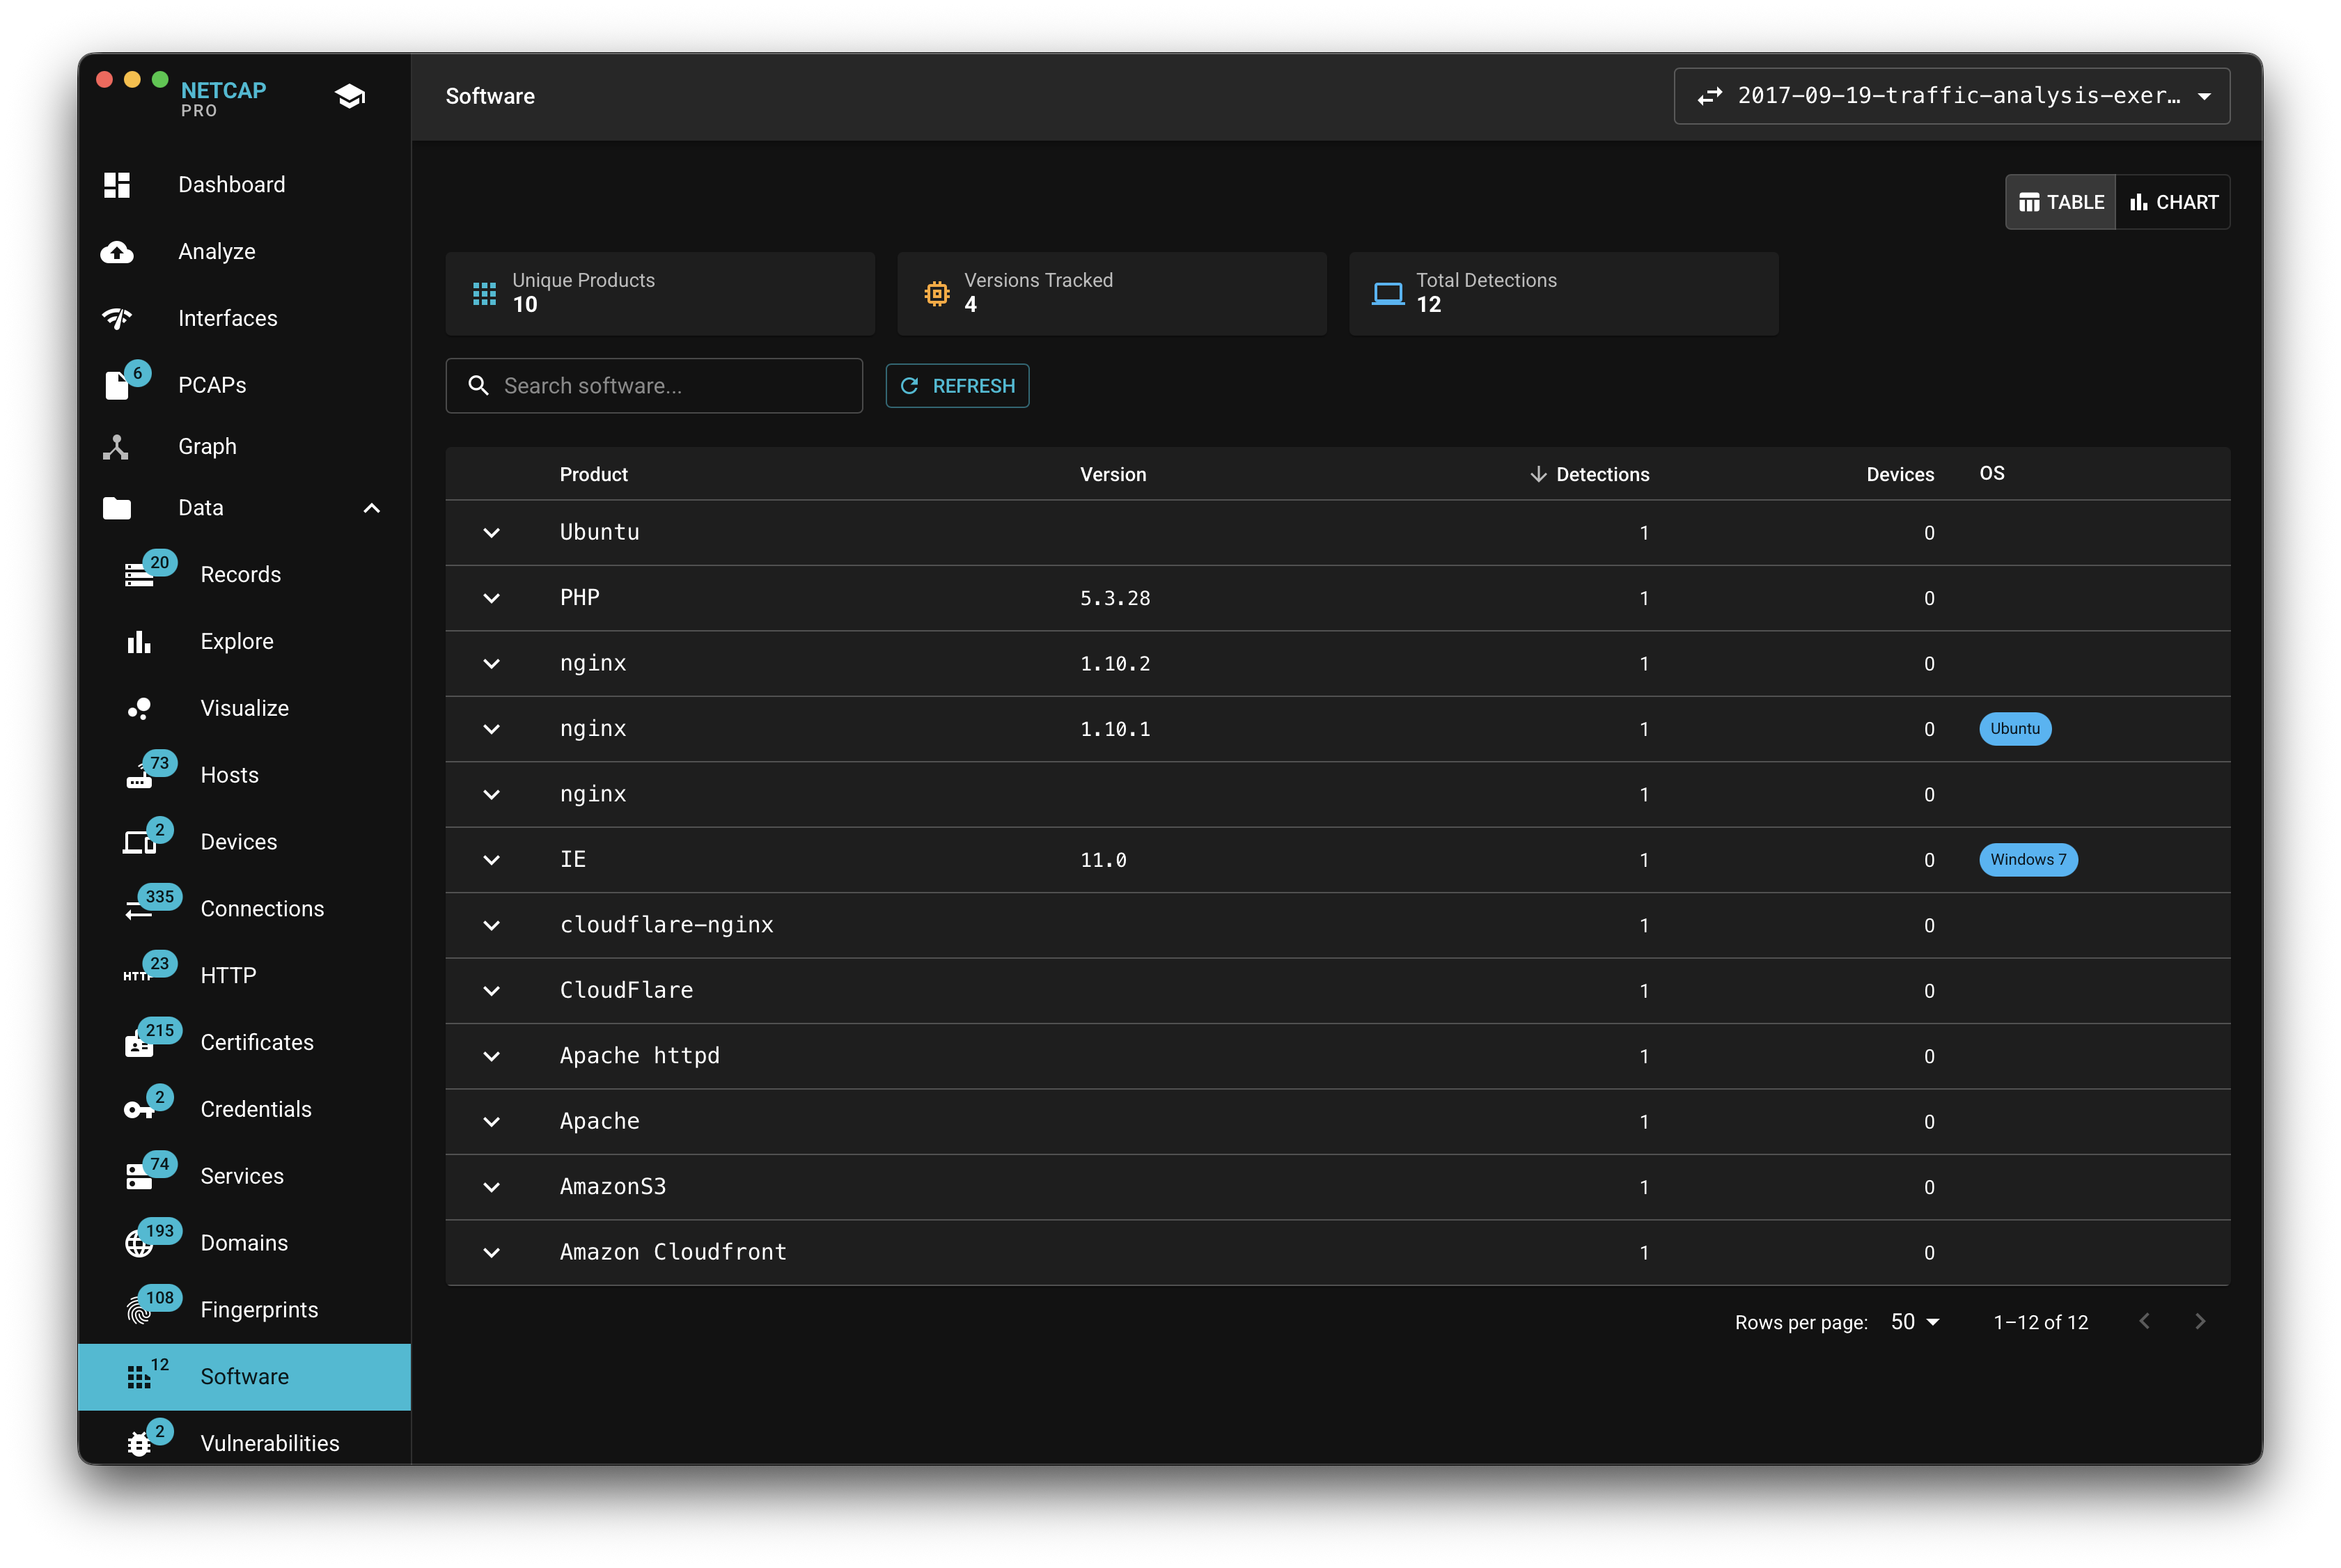This screenshot has width=2341, height=1568.
Task: Expand the Ubuntu row
Action: (x=491, y=533)
